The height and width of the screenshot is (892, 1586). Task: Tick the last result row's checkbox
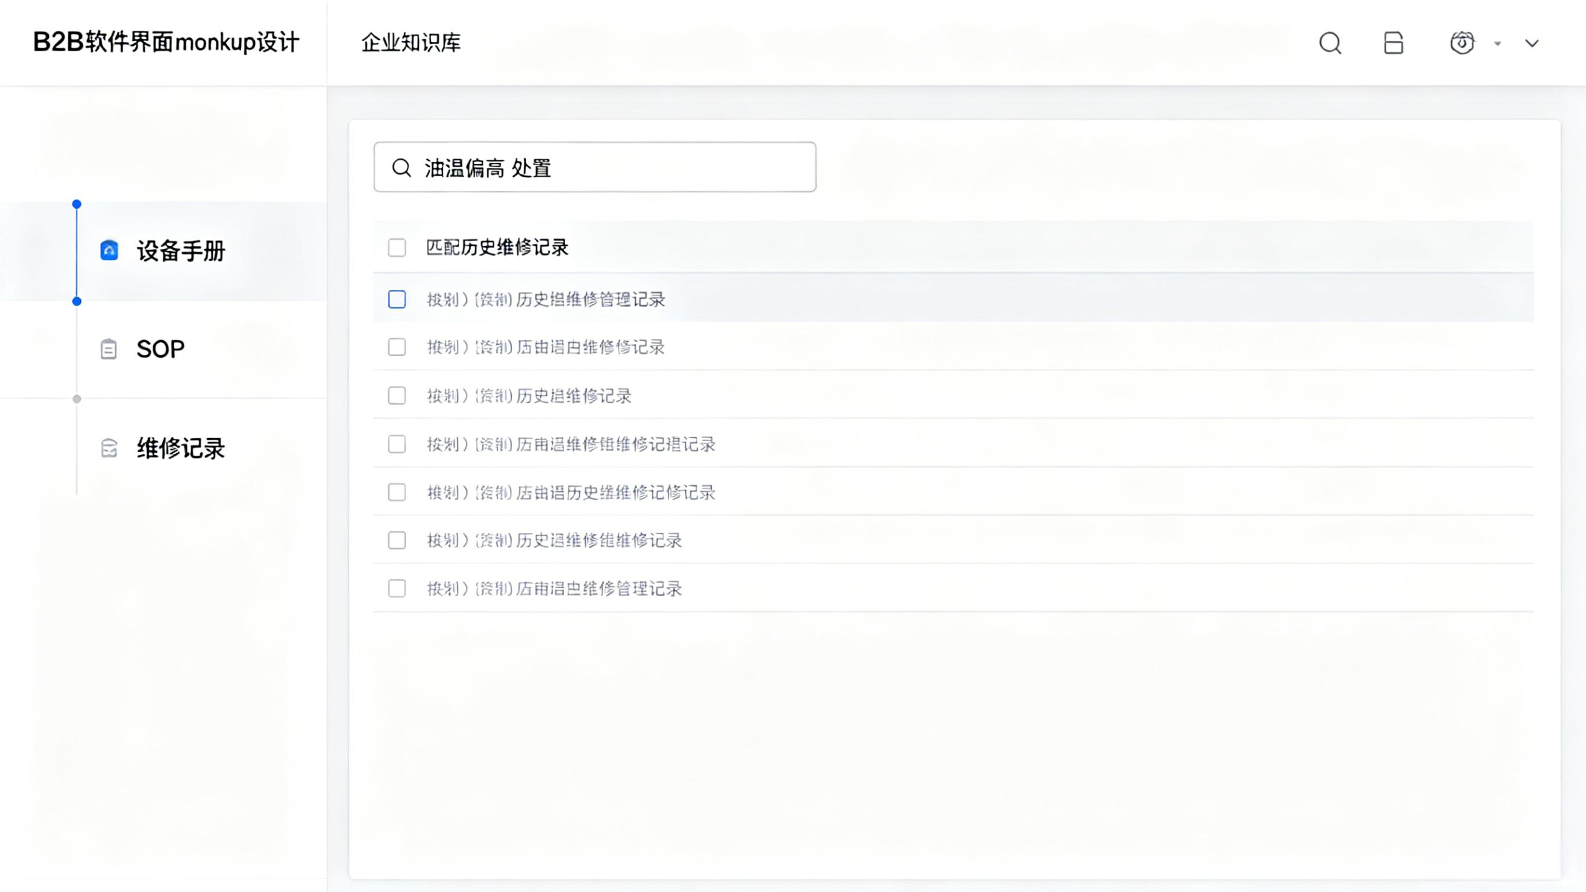[397, 588]
